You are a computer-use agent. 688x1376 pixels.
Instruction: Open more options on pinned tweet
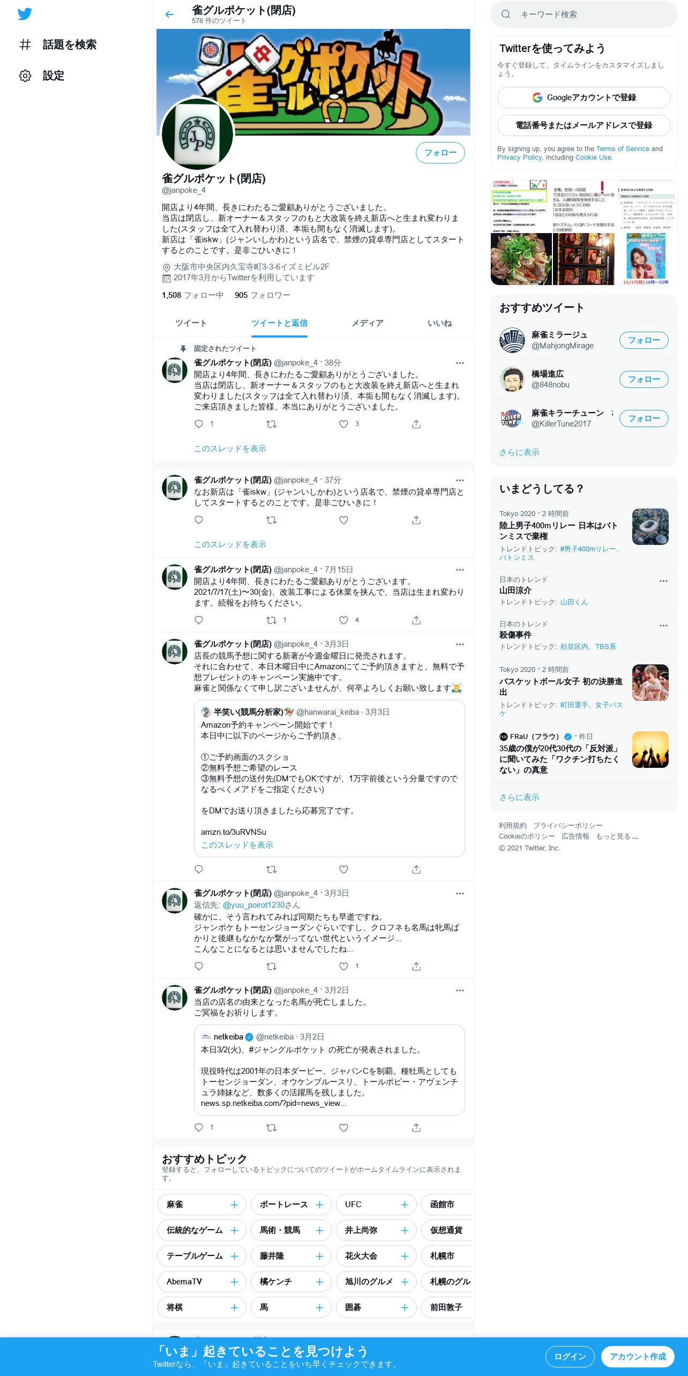click(x=460, y=363)
